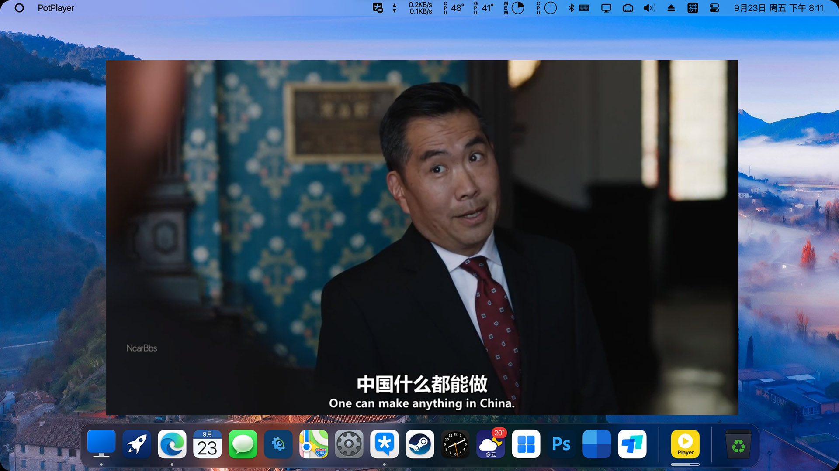Open the 拼 input source menu

tap(693, 8)
